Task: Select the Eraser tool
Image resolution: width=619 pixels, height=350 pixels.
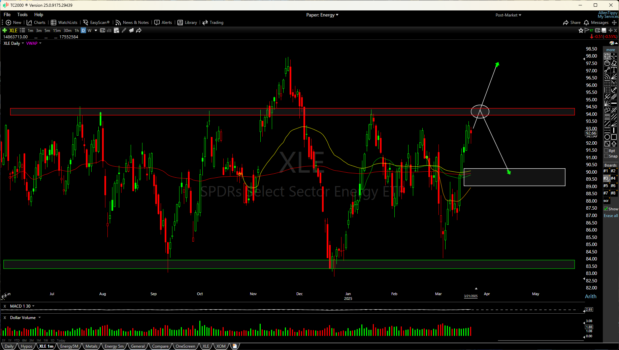Action: coord(614,63)
